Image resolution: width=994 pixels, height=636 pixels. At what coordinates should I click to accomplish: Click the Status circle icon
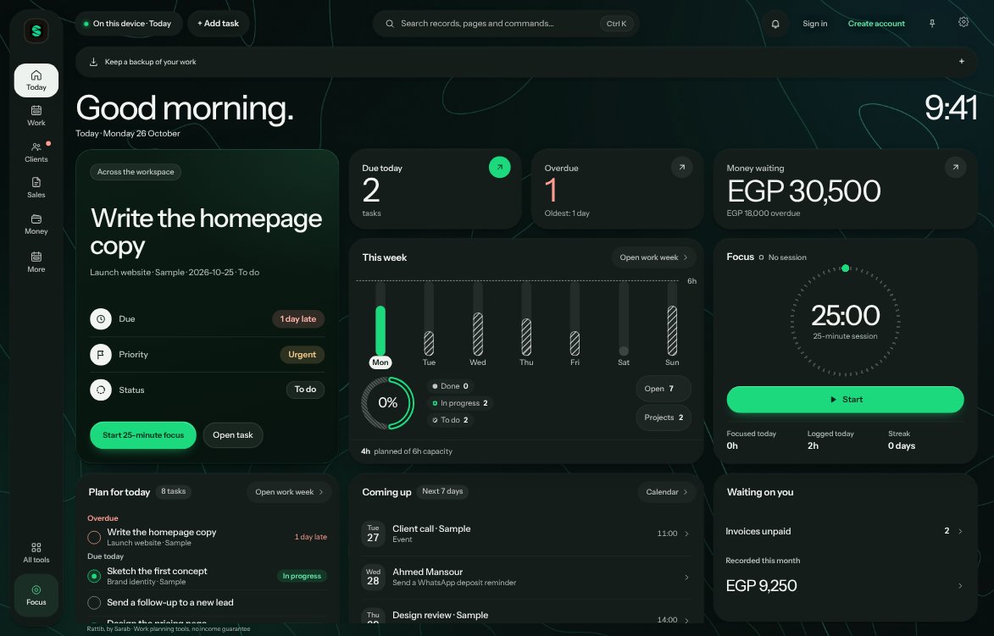tap(101, 390)
